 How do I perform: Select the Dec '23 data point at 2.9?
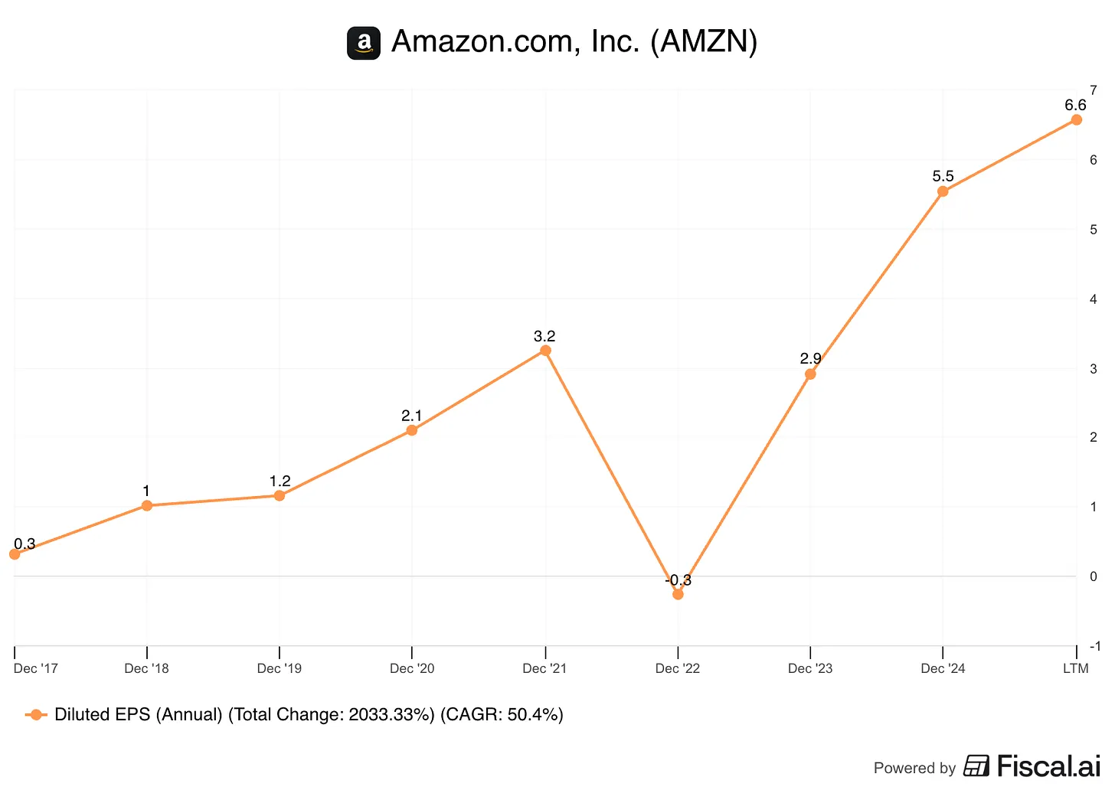tap(810, 374)
